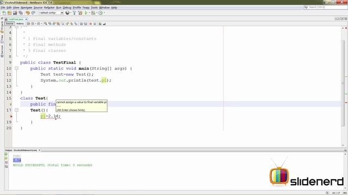This screenshot has width=348, height=195.
Task: Open the File menu
Action: click(3, 8)
